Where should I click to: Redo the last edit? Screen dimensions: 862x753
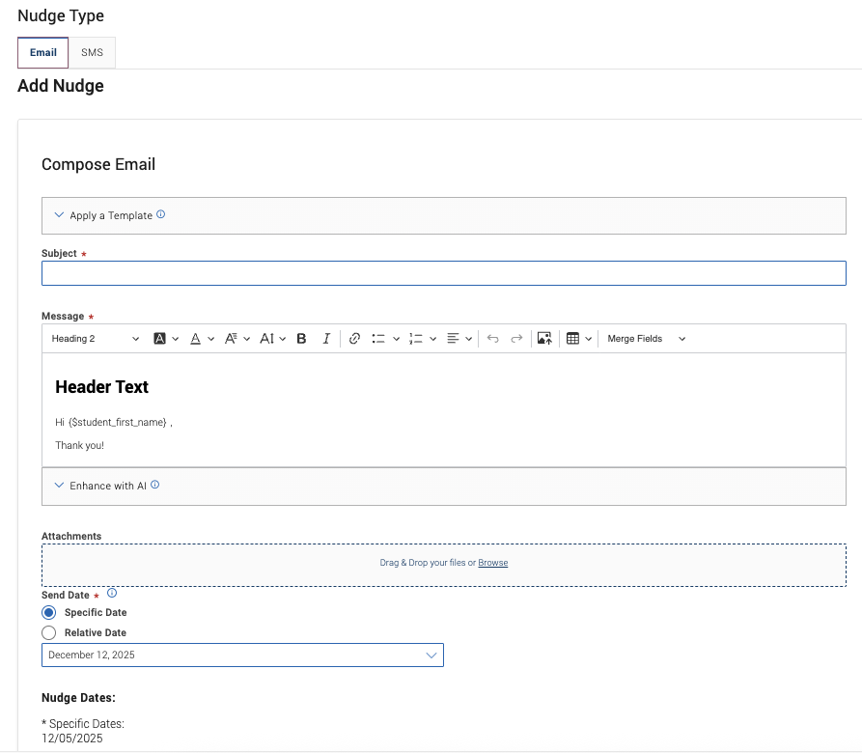click(516, 339)
